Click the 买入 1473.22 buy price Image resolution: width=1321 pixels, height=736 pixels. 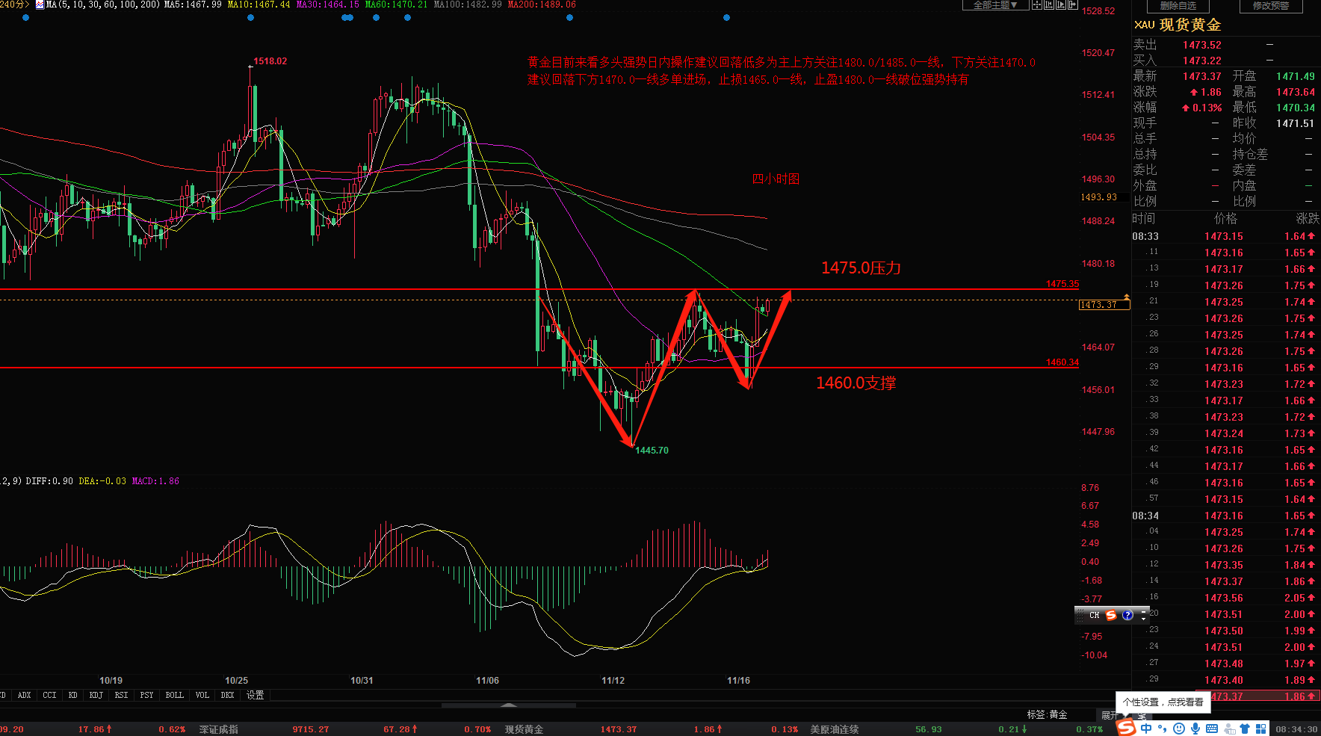(x=1201, y=61)
